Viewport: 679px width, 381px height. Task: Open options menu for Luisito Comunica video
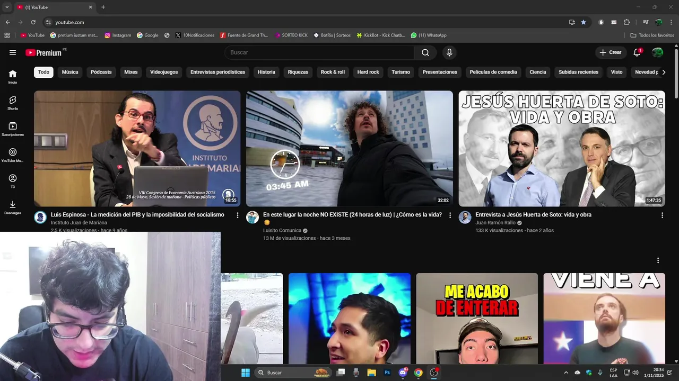click(450, 215)
